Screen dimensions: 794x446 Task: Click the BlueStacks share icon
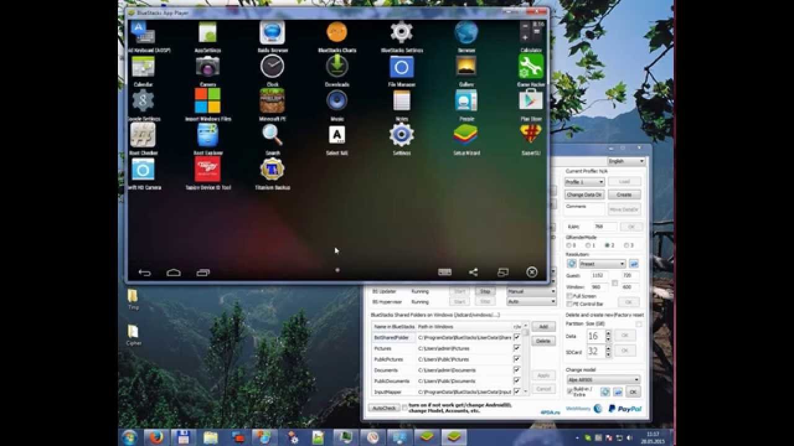pos(473,272)
